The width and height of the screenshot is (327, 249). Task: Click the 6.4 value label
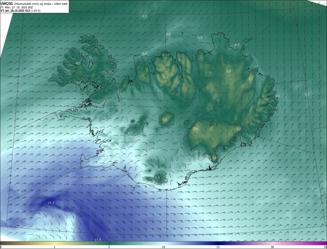coord(237,45)
